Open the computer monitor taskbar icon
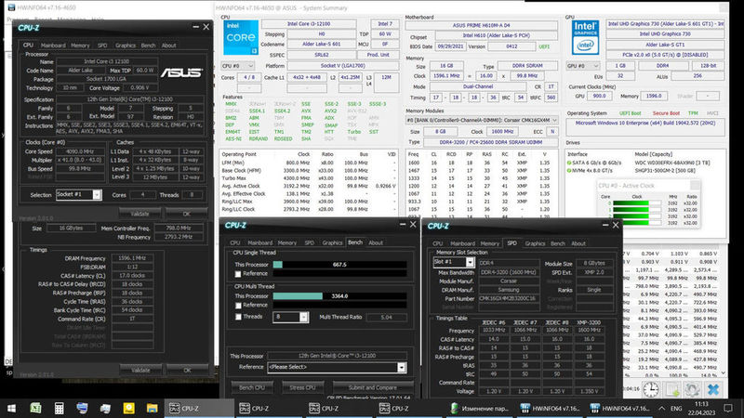Viewport: 744px width, 418px height. click(82, 408)
